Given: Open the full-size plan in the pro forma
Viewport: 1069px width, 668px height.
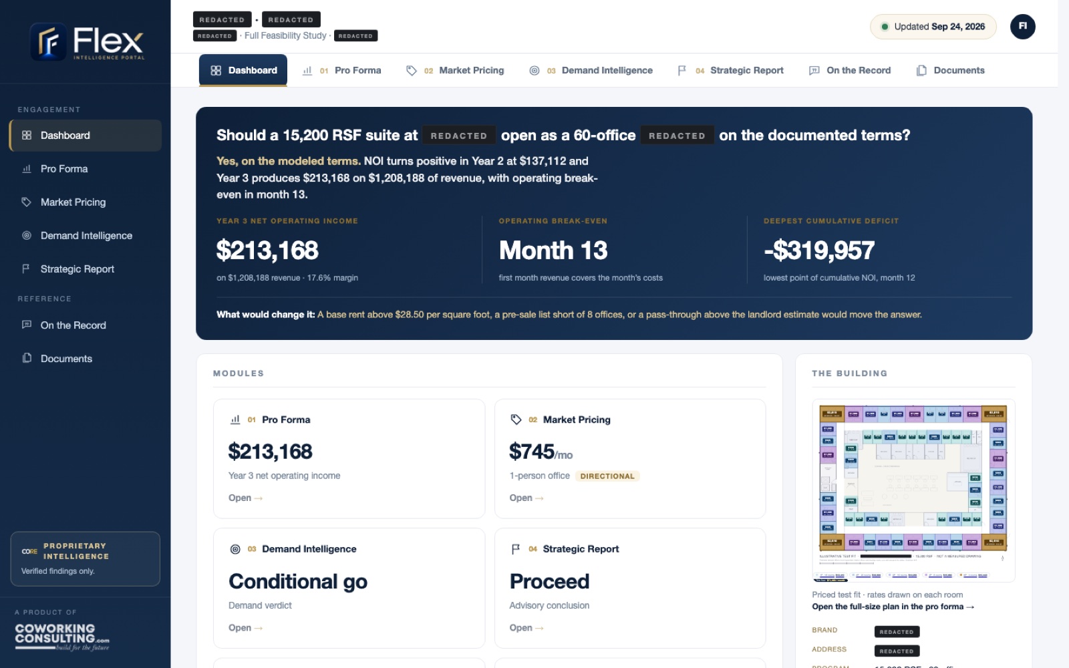Looking at the screenshot, I should click(893, 607).
